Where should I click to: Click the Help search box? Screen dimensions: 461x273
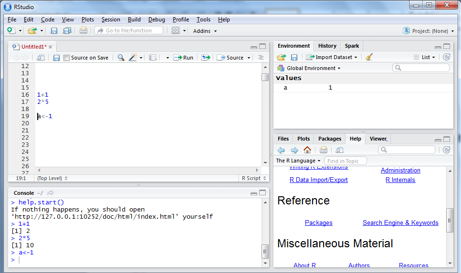(x=406, y=150)
